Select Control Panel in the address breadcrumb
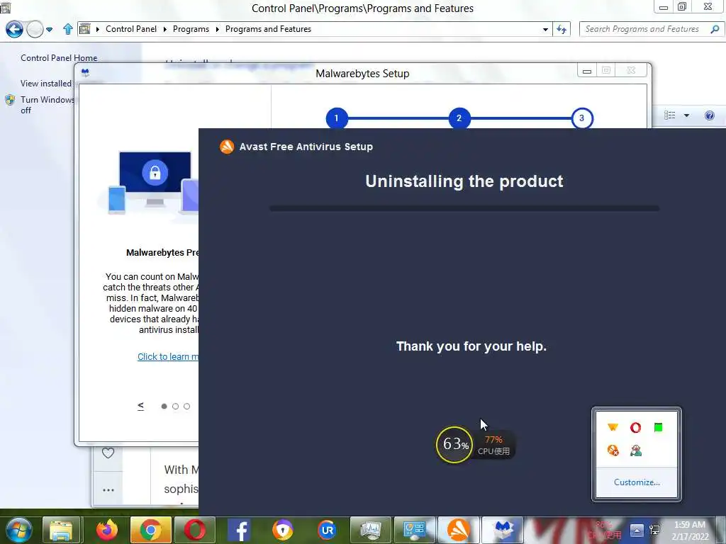The width and height of the screenshot is (726, 544). [131, 28]
